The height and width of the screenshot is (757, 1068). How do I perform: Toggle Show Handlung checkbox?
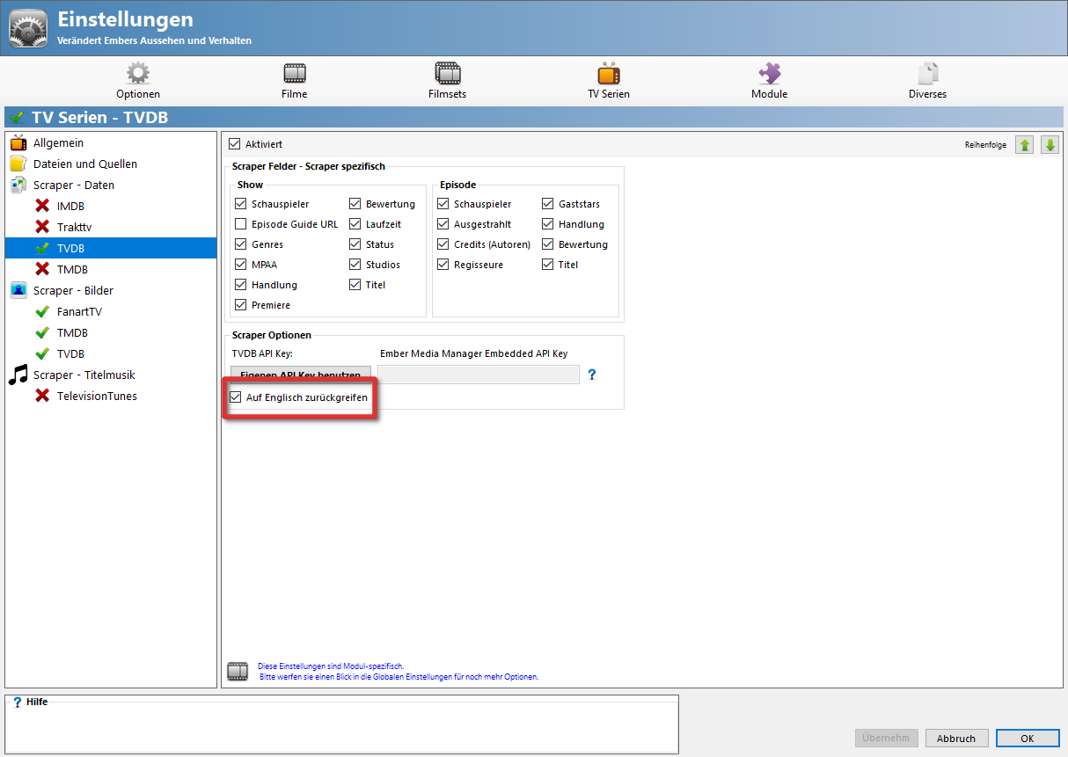pos(241,285)
